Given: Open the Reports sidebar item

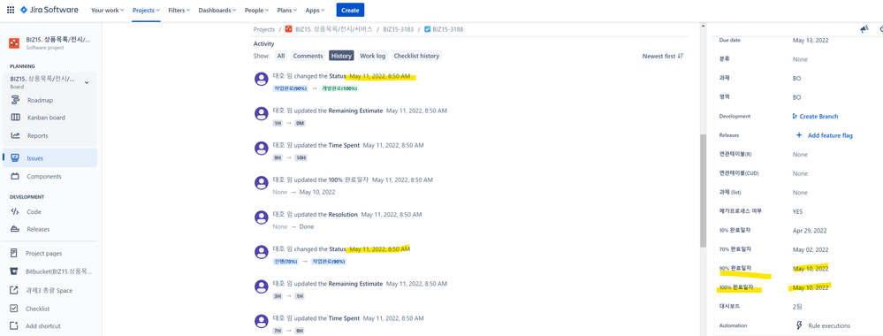Looking at the screenshot, I should pos(37,135).
